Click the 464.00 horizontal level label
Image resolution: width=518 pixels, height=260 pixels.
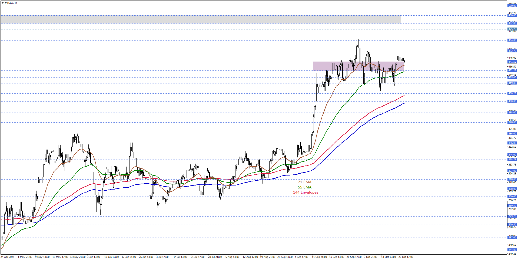click(512, 40)
